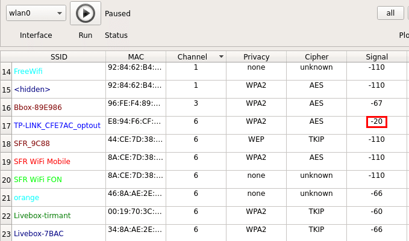Click MAC cell 44:CE:7D:38
Screen dimensions: 409x241
(x=136, y=144)
